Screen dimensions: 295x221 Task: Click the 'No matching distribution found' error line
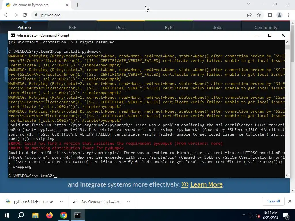click(66, 148)
